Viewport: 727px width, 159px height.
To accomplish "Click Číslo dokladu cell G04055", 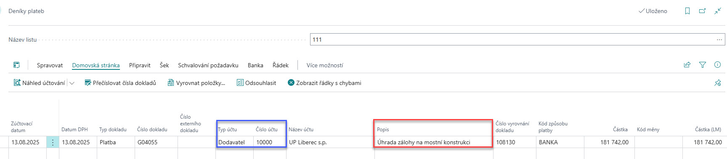I will [156, 142].
